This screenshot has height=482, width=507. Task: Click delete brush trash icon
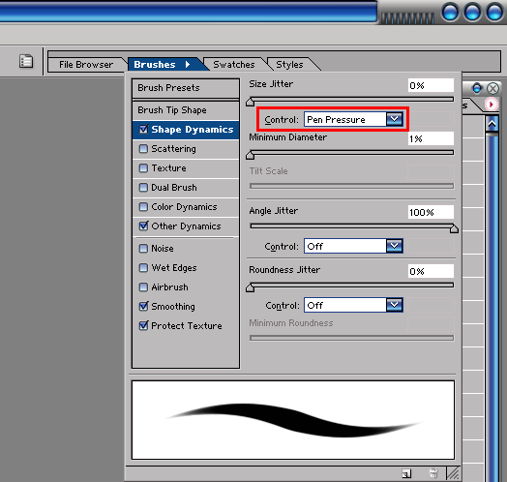coord(433,473)
